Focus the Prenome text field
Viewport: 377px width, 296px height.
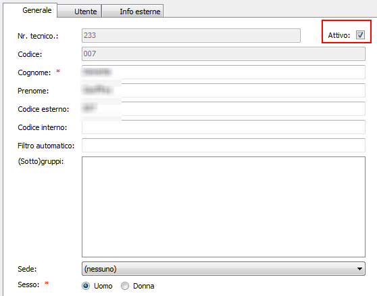pyautogui.click(x=224, y=90)
